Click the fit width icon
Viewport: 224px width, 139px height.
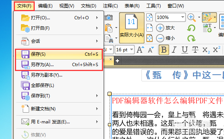click(150, 28)
